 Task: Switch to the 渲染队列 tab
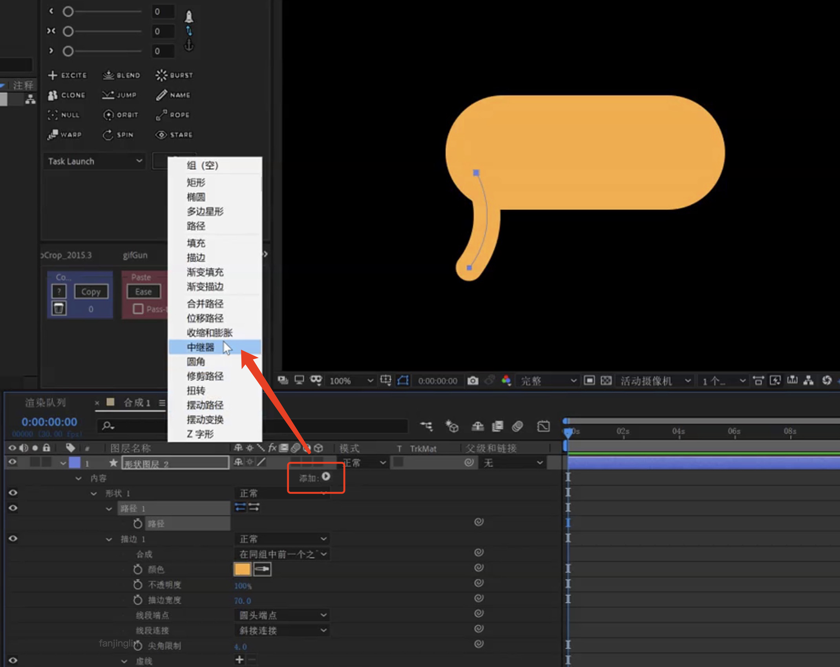pos(46,403)
